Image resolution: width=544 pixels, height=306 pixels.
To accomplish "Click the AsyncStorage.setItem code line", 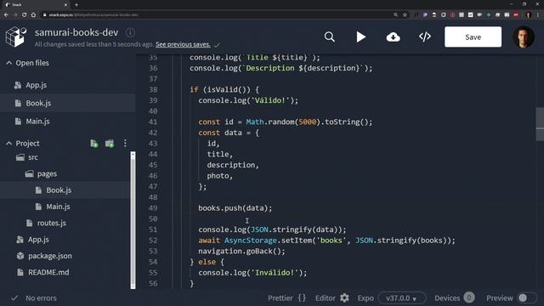I will (326, 241).
